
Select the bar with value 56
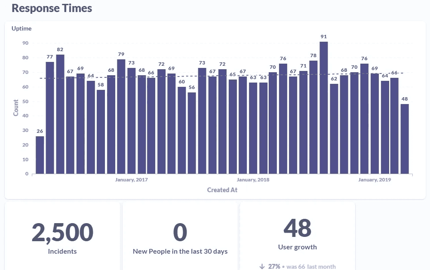tap(192, 131)
